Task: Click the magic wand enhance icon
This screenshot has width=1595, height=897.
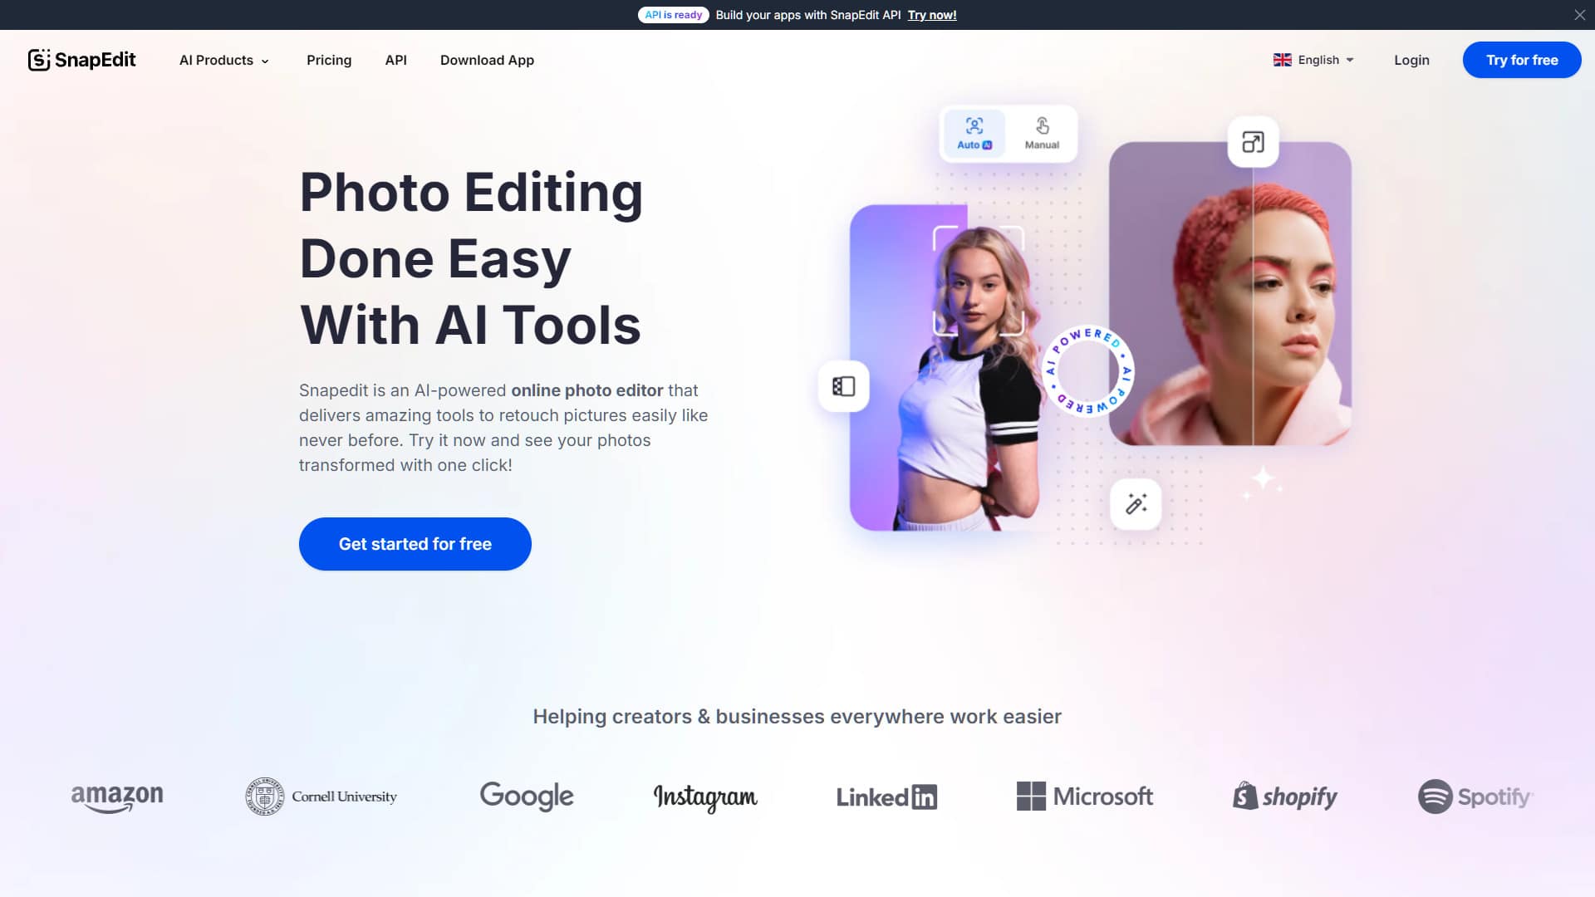Action: tap(1136, 504)
